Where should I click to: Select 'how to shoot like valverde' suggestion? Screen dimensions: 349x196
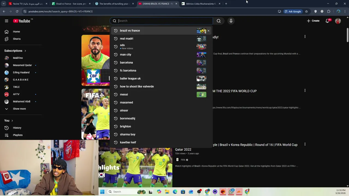161,87
